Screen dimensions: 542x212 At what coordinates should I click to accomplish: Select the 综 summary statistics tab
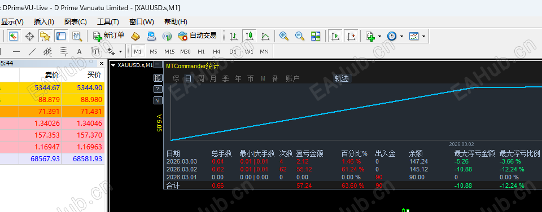(176, 79)
